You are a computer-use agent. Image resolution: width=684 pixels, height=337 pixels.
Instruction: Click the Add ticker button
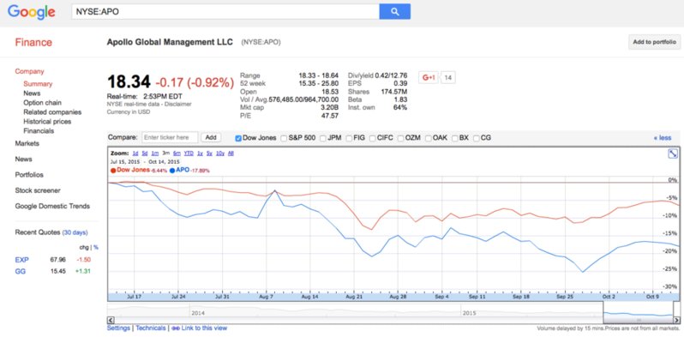[211, 137]
